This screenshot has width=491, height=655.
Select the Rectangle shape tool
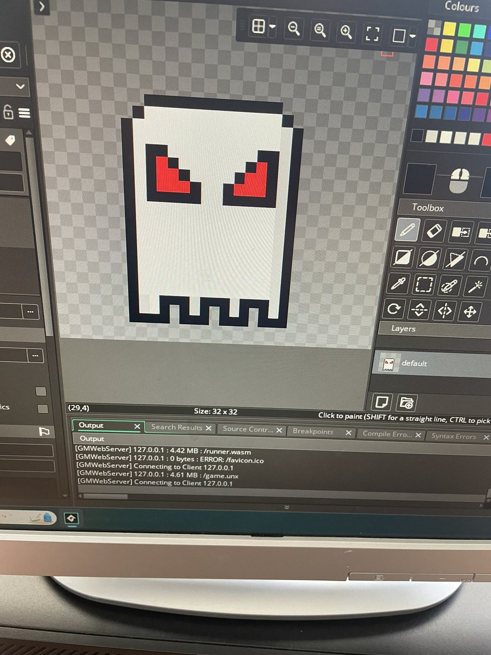[x=403, y=258]
